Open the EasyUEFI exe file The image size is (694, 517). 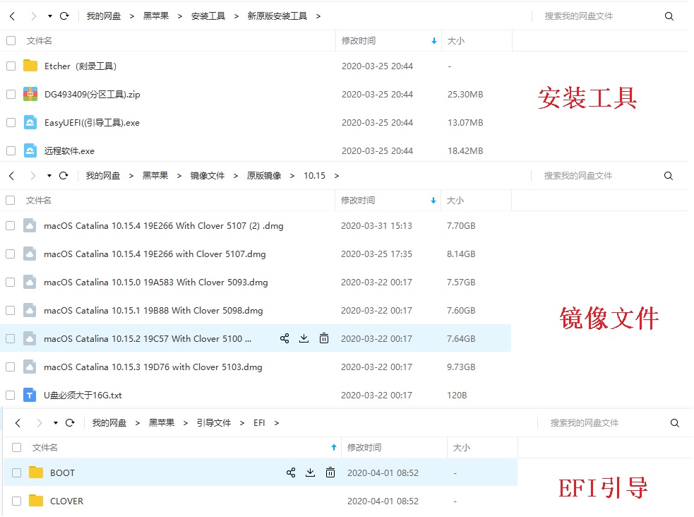[x=92, y=123]
